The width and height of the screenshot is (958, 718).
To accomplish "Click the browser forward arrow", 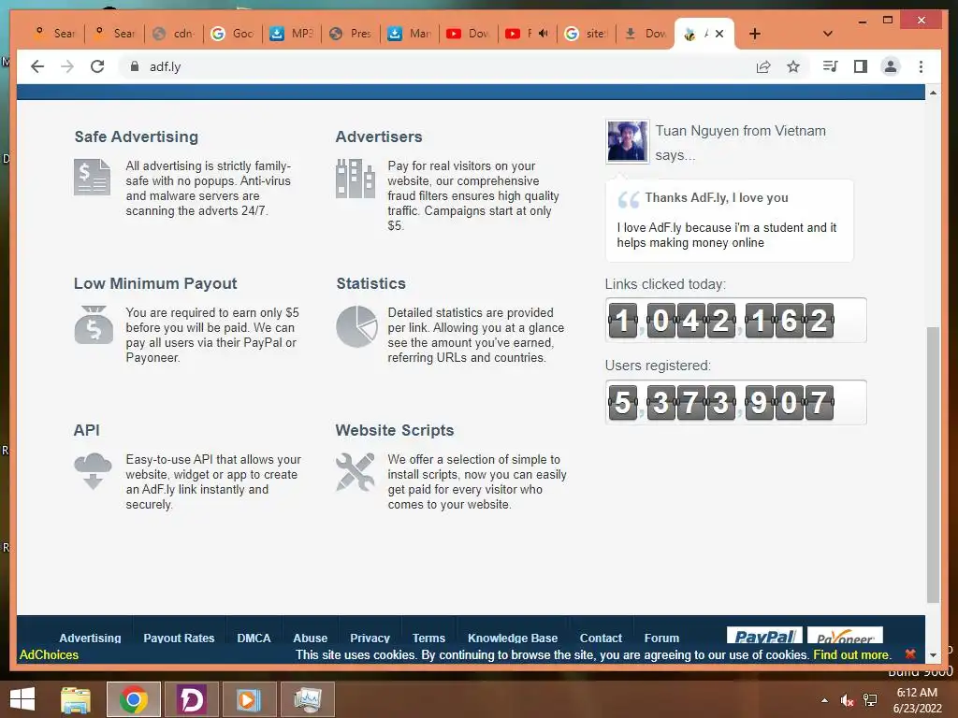I will point(67,66).
